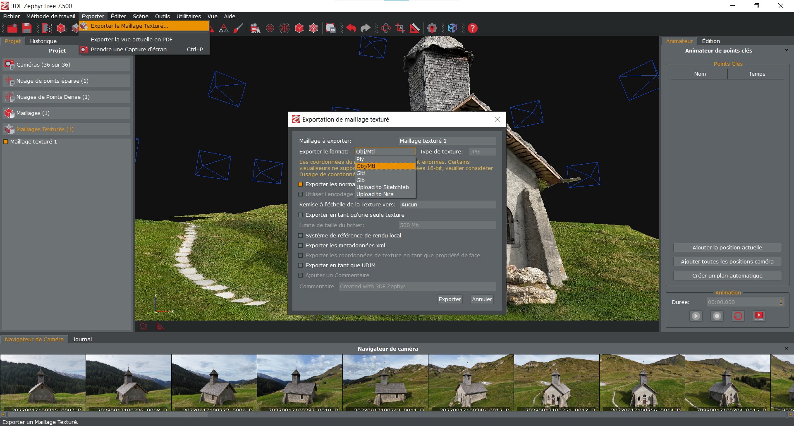Screen dimensions: 794x426
Task: Click the Exporter button in dialog
Action: 450,299
